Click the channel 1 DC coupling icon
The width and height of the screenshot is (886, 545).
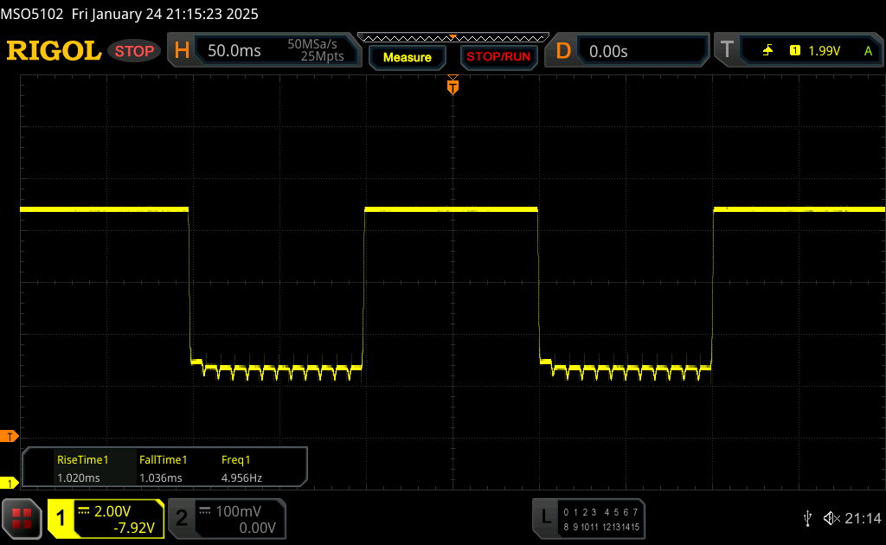(84, 511)
